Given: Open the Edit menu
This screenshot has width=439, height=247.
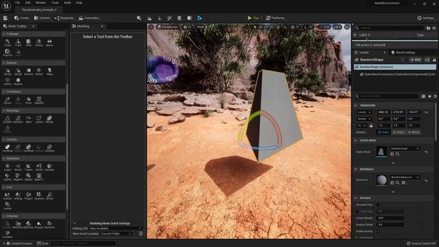Looking at the screenshot, I should [27, 3].
